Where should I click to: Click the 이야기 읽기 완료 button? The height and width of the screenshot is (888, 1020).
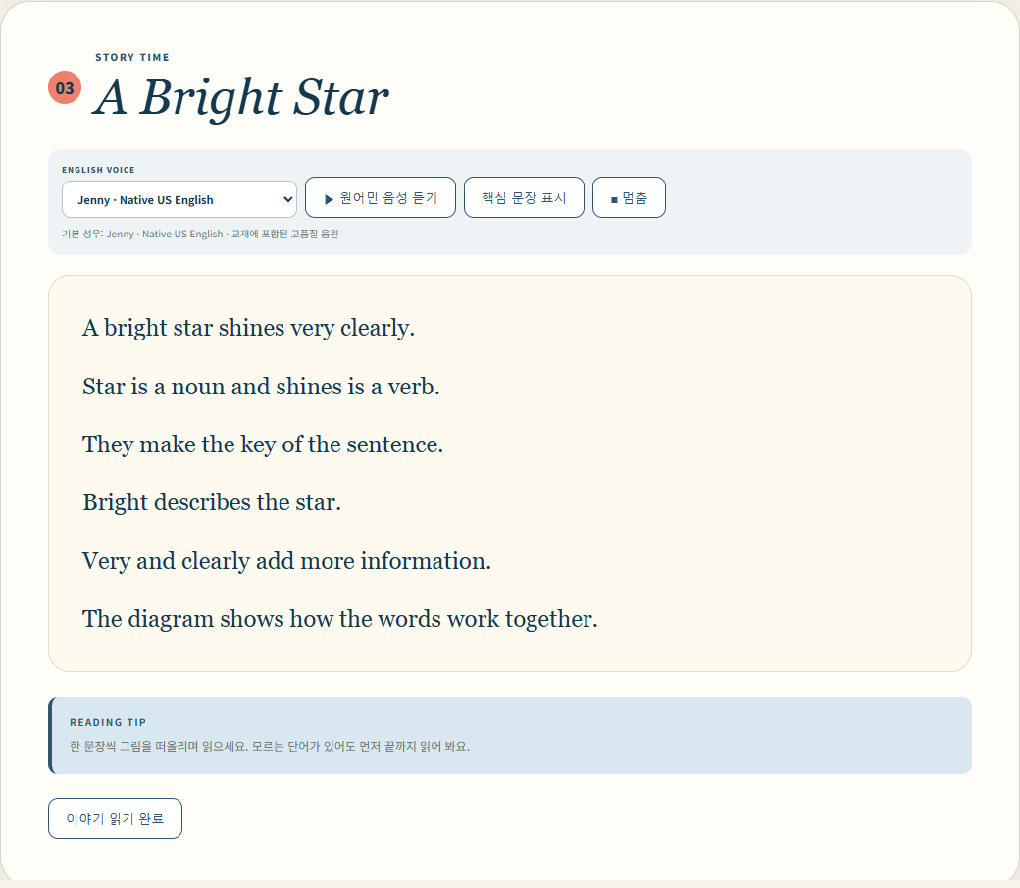coord(115,818)
